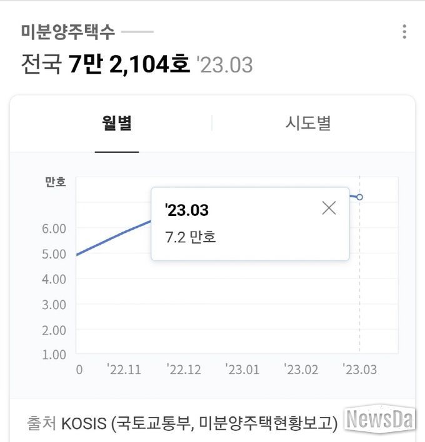Click the 1.00 y-axis label
Image resolution: width=425 pixels, height=442 pixels.
point(54,355)
